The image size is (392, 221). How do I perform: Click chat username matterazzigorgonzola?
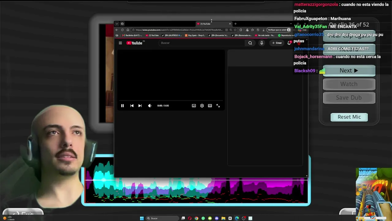(x=316, y=5)
